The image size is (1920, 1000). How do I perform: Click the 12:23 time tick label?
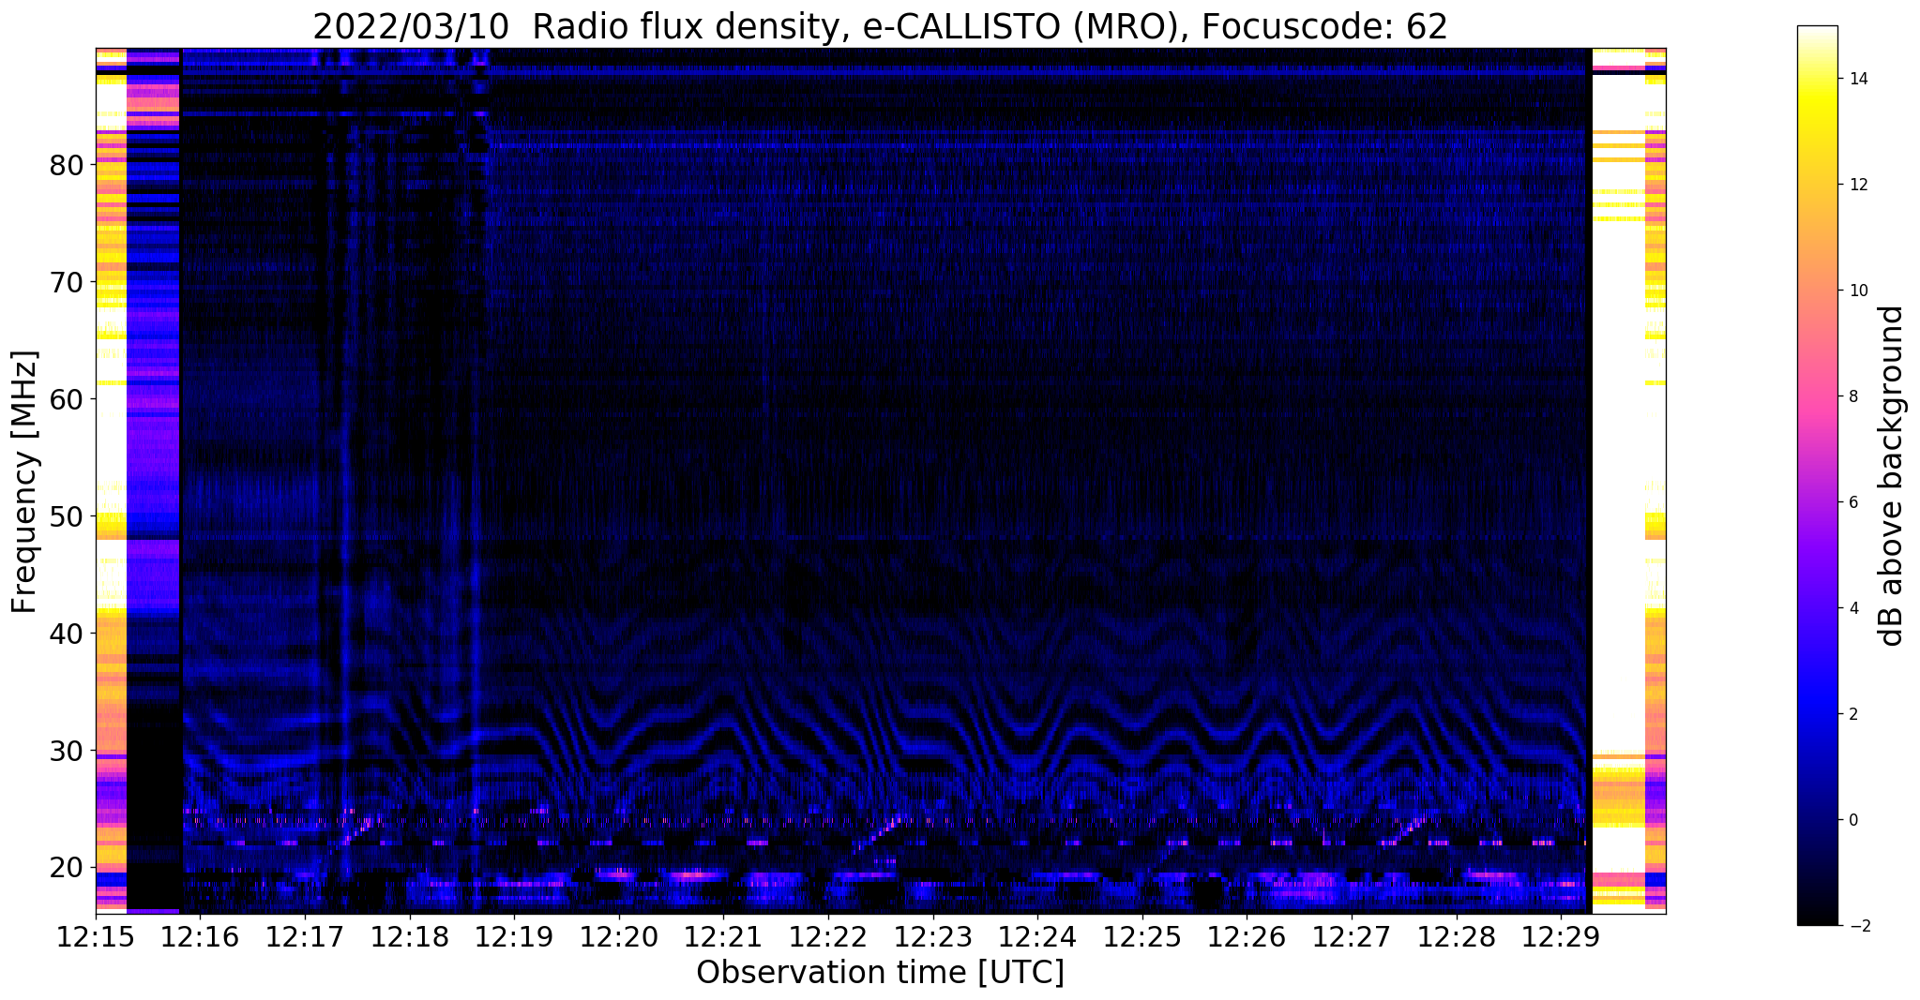click(x=933, y=936)
